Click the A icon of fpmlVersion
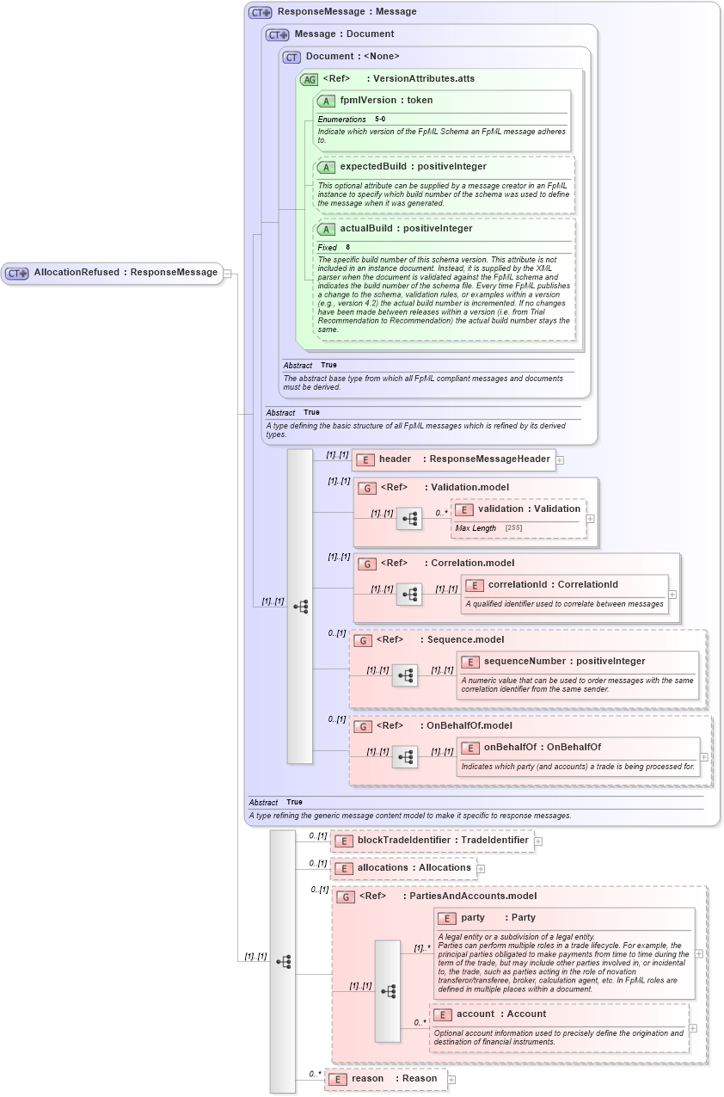The width and height of the screenshot is (724, 1097). coord(326,101)
